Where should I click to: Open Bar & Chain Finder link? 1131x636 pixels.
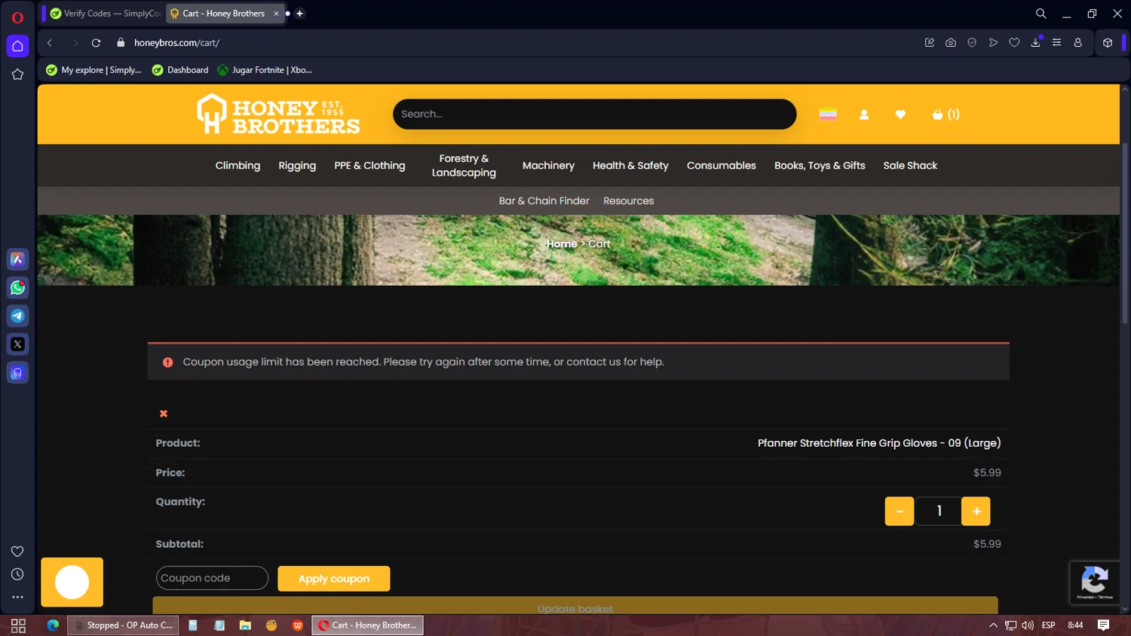544,201
